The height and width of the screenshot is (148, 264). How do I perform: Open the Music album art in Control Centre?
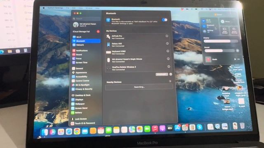tap(208, 59)
